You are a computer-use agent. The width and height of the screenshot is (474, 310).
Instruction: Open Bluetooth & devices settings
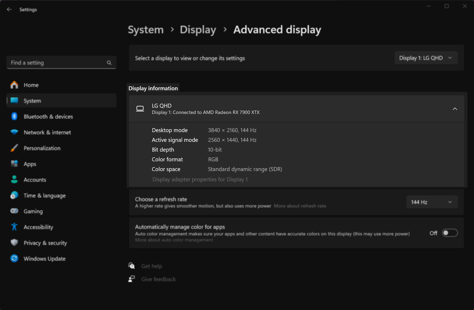pos(14,116)
